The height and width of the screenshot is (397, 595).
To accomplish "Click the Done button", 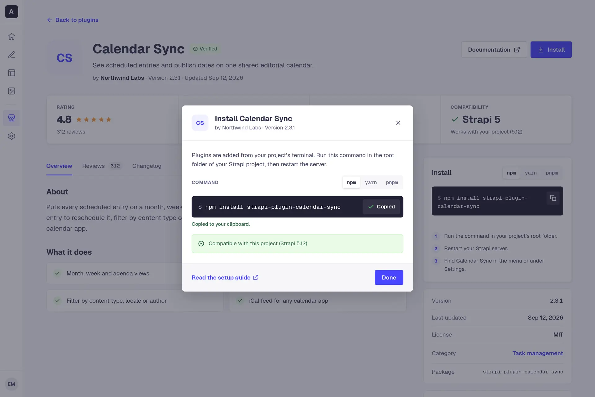I will [x=389, y=278].
